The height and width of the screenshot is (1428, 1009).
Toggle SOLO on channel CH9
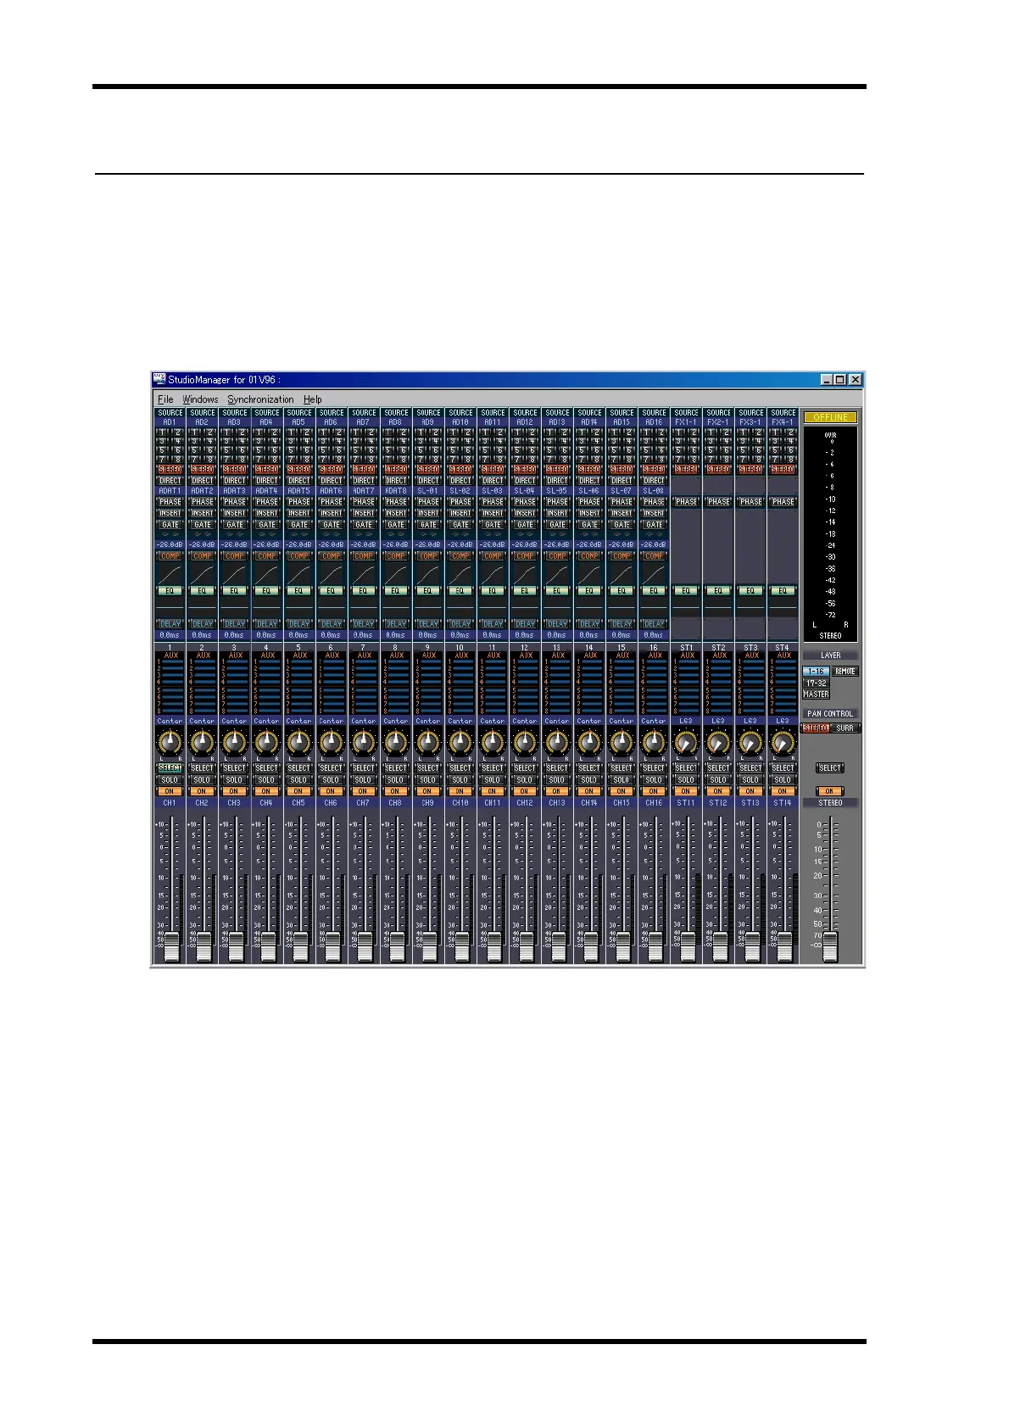click(x=427, y=780)
